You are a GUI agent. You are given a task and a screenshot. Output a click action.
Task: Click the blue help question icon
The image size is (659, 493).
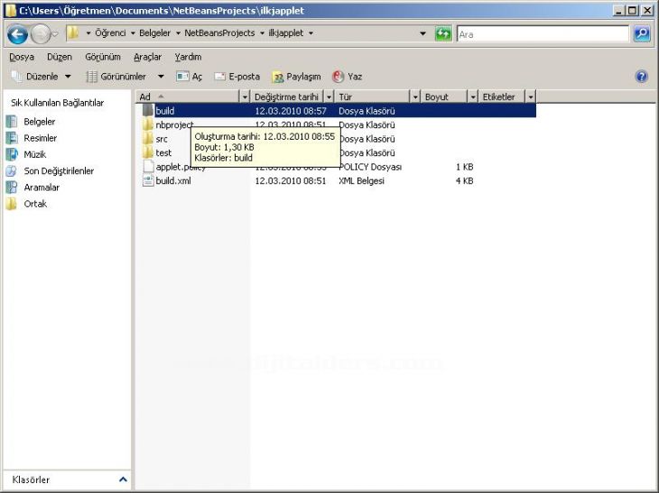click(x=641, y=77)
